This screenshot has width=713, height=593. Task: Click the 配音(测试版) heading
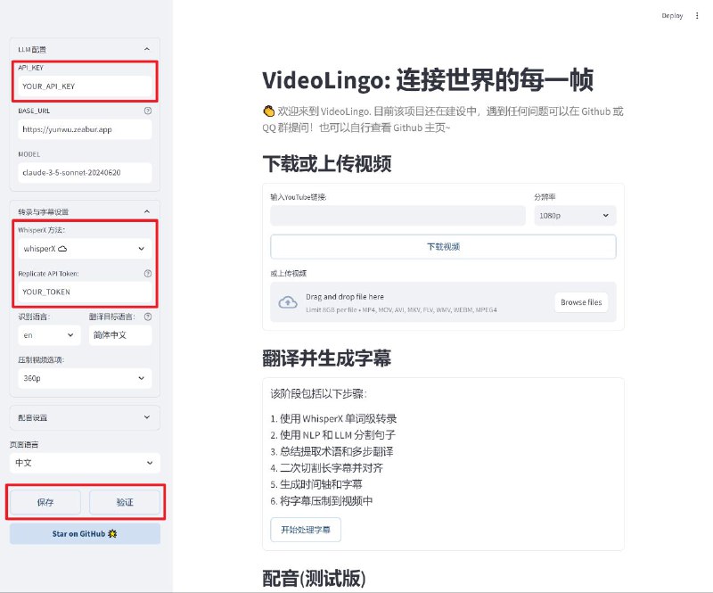click(314, 579)
